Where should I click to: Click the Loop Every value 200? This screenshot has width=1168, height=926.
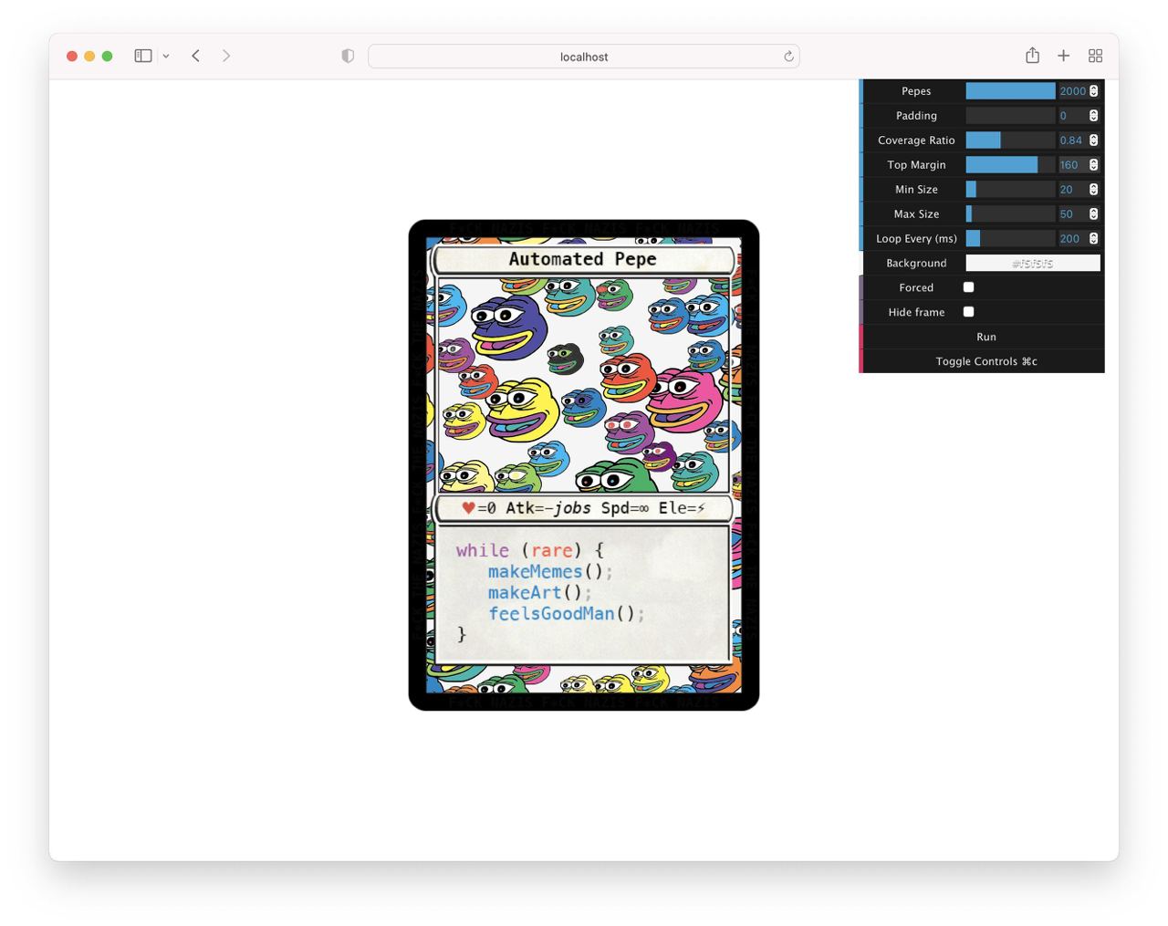click(1072, 239)
